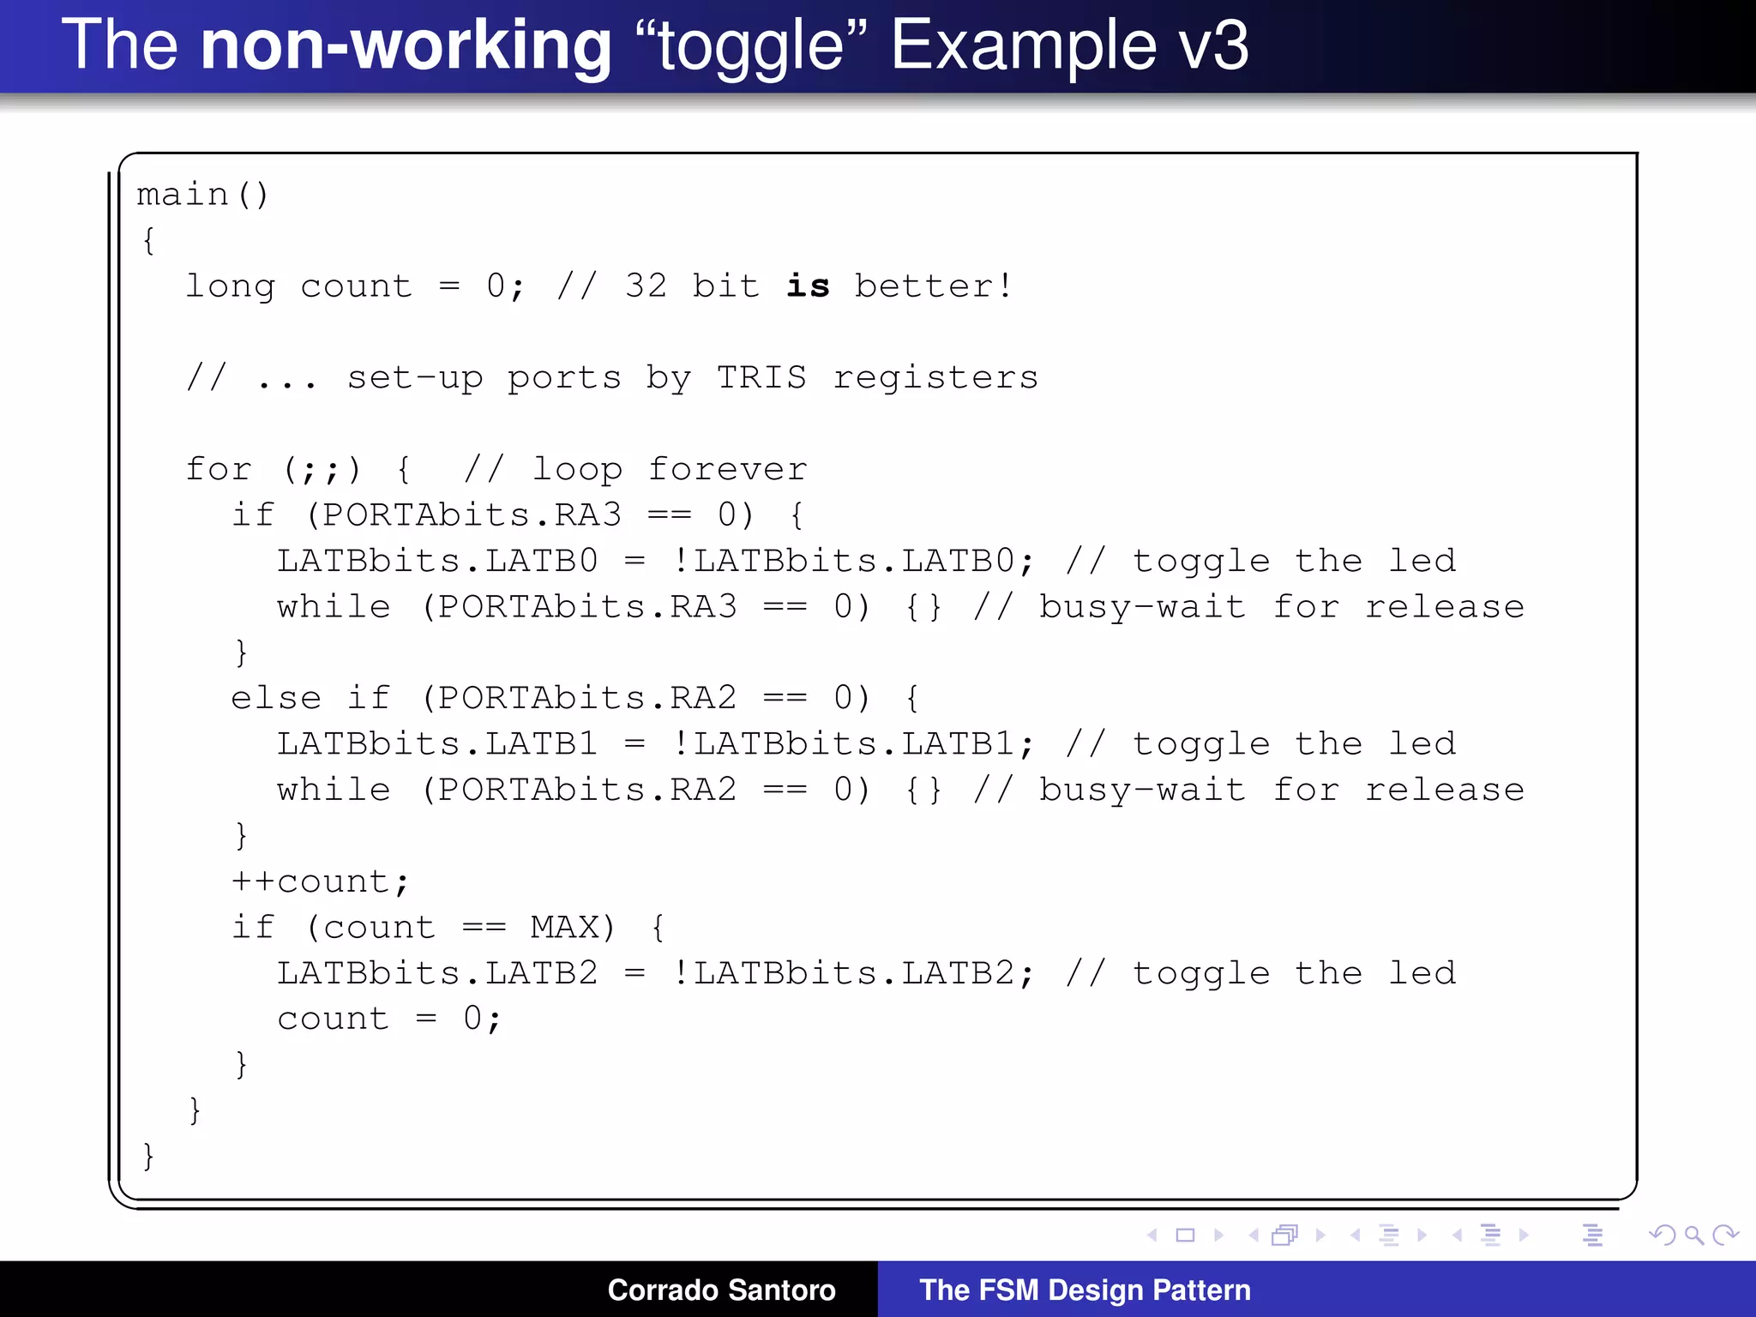Click the left arrow before the section lines icon

tap(1457, 1235)
